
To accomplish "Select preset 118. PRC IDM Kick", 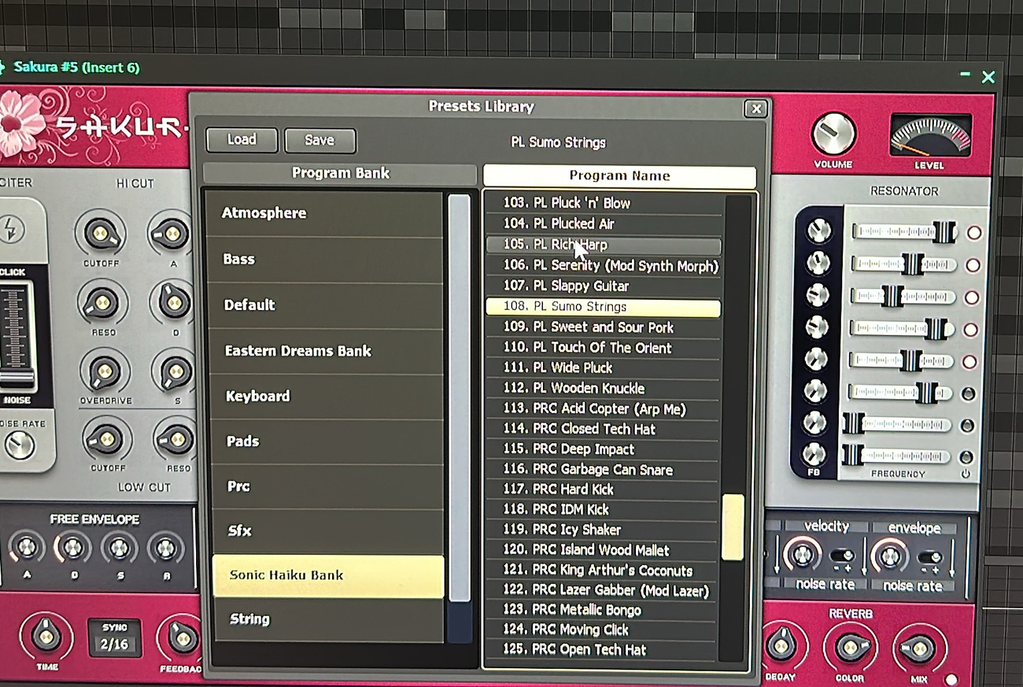I will point(604,509).
